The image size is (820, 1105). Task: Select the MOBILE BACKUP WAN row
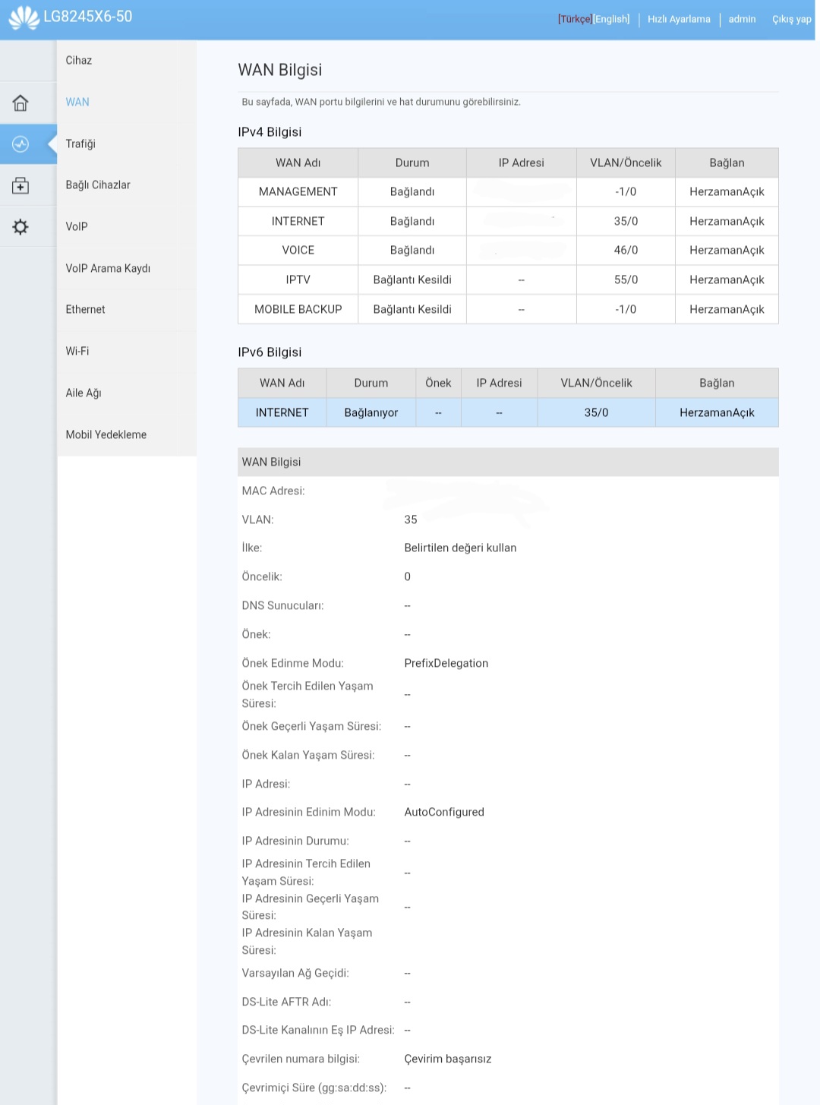(298, 309)
